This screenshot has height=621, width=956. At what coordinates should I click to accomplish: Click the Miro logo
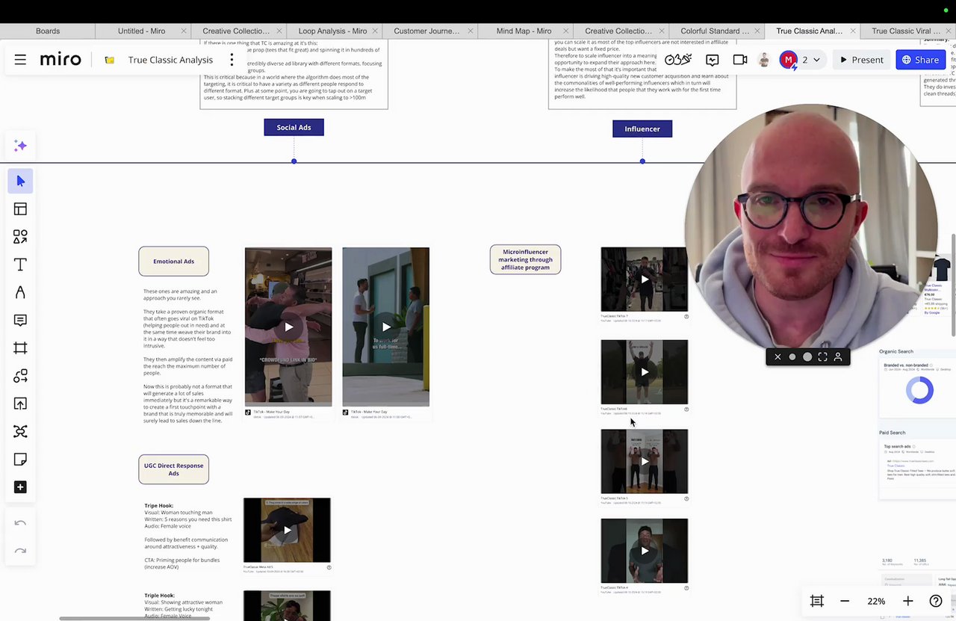click(x=60, y=59)
